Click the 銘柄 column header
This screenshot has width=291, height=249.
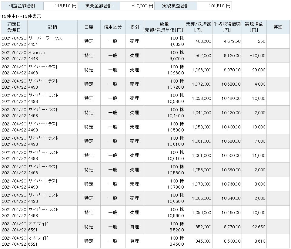click(52, 27)
